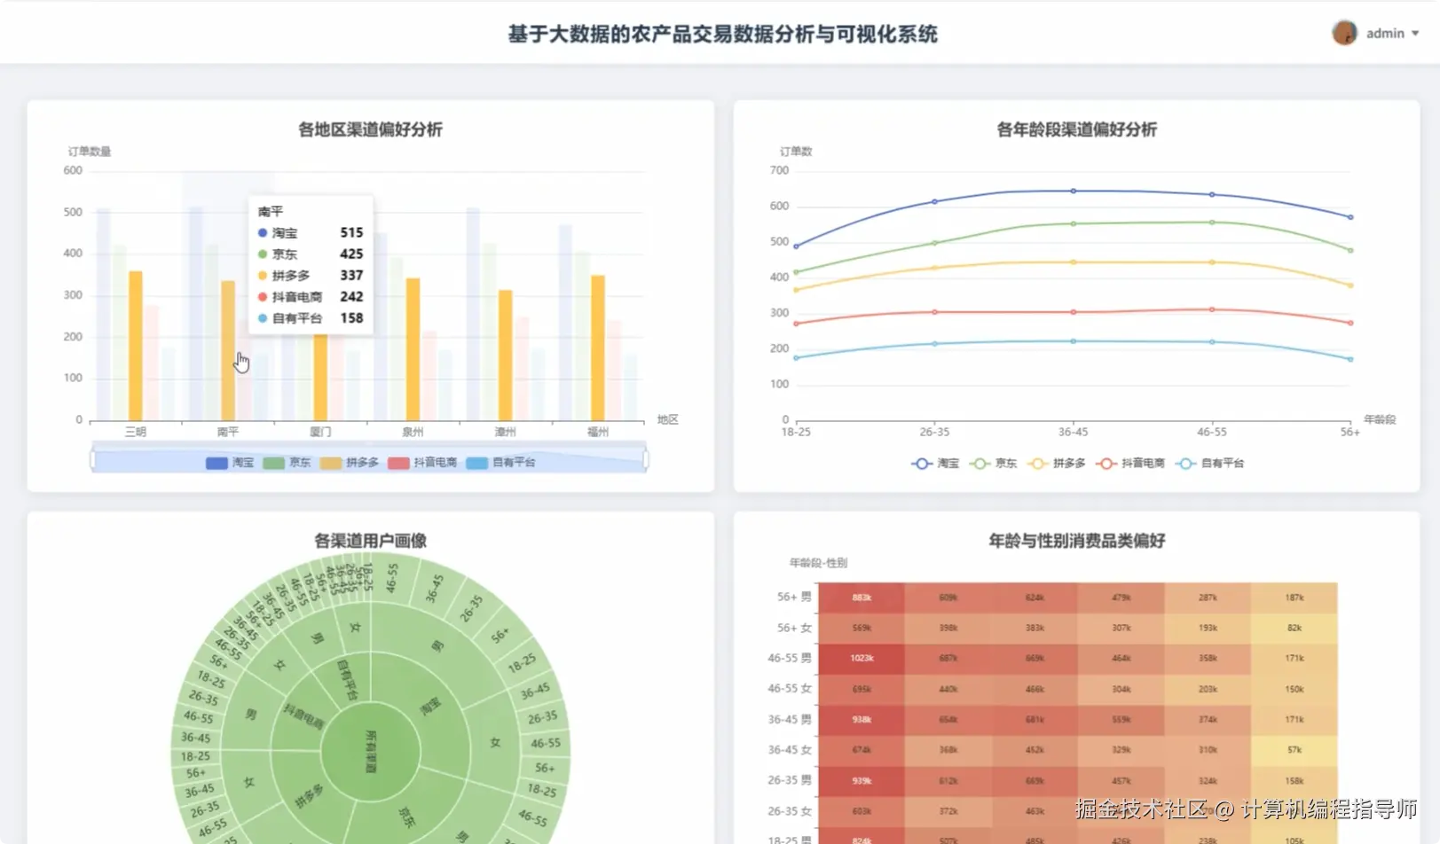Click the yellow 拼多多 line point at 36-45
Image resolution: width=1440 pixels, height=844 pixels.
tap(1073, 262)
